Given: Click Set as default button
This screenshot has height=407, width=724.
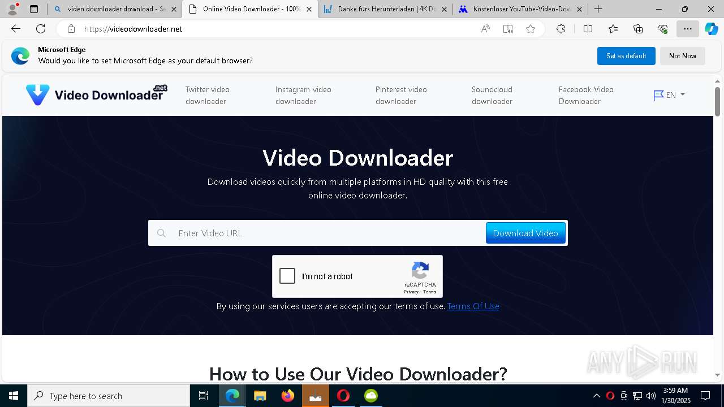Looking at the screenshot, I should click(626, 56).
